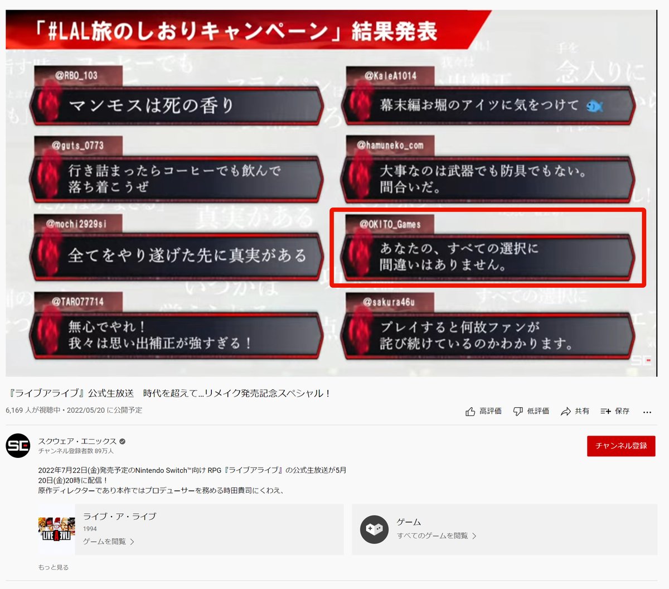669x589 pixels.
Task: Click the game controller icon on ゲーム card
Action: click(x=374, y=529)
